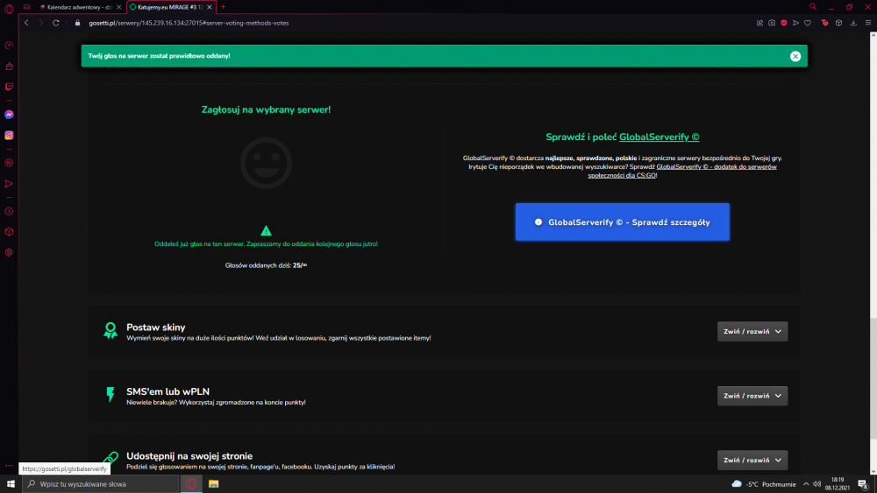Show hidden system tray icons
This screenshot has width=877, height=493.
click(x=806, y=484)
